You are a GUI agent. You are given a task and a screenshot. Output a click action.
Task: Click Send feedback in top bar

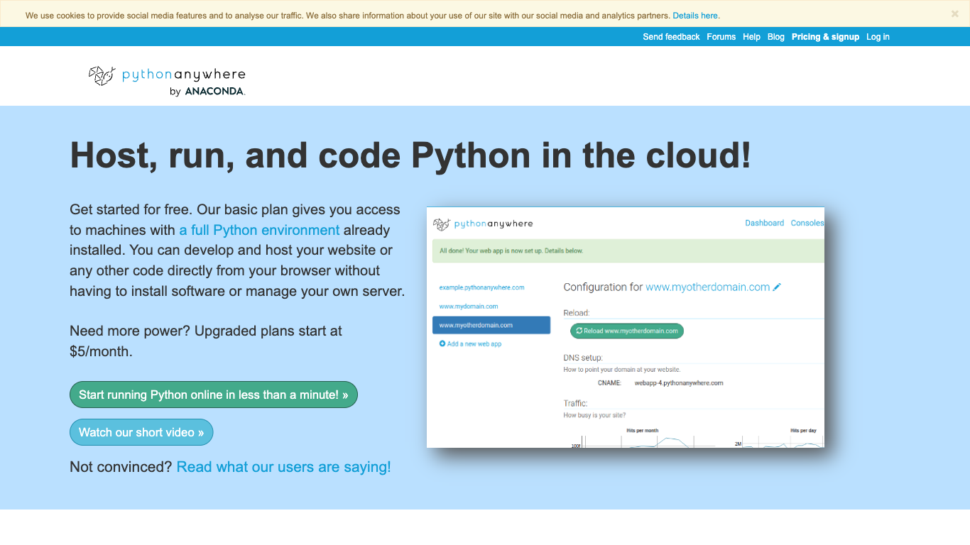(671, 37)
